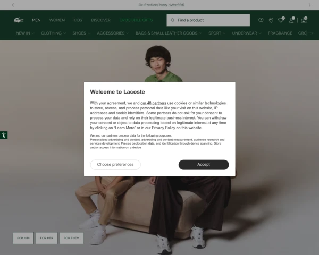Image resolution: width=319 pixels, height=255 pixels.
Task: Select the For Her button
Action: [x=47, y=238]
